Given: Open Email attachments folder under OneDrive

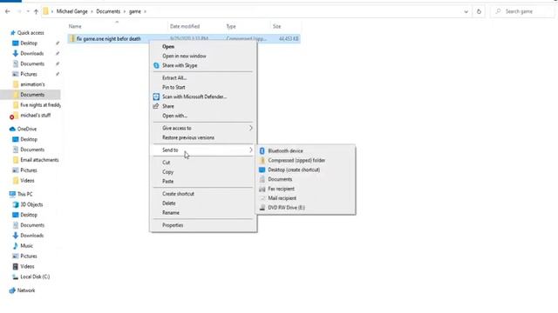Looking at the screenshot, I should tap(39, 160).
